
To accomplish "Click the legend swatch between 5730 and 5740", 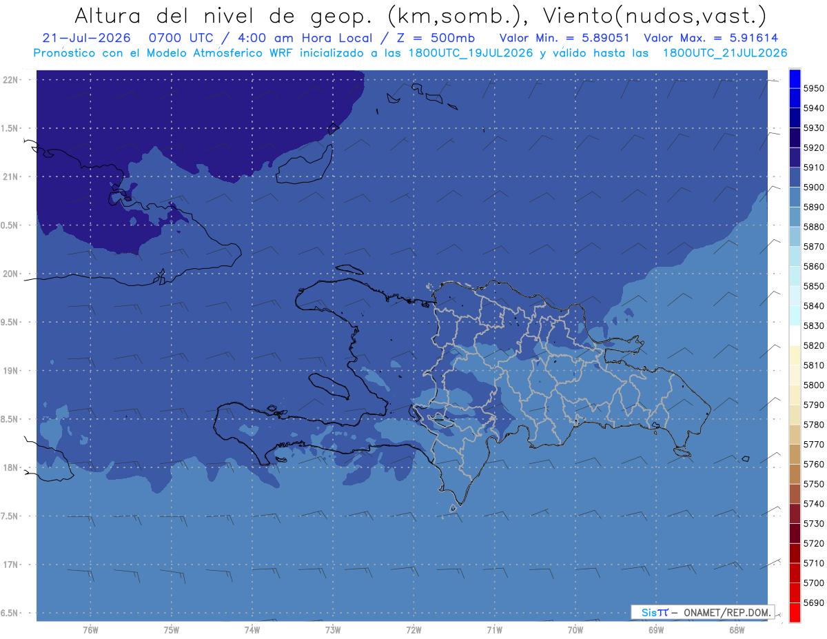I will 795,514.
